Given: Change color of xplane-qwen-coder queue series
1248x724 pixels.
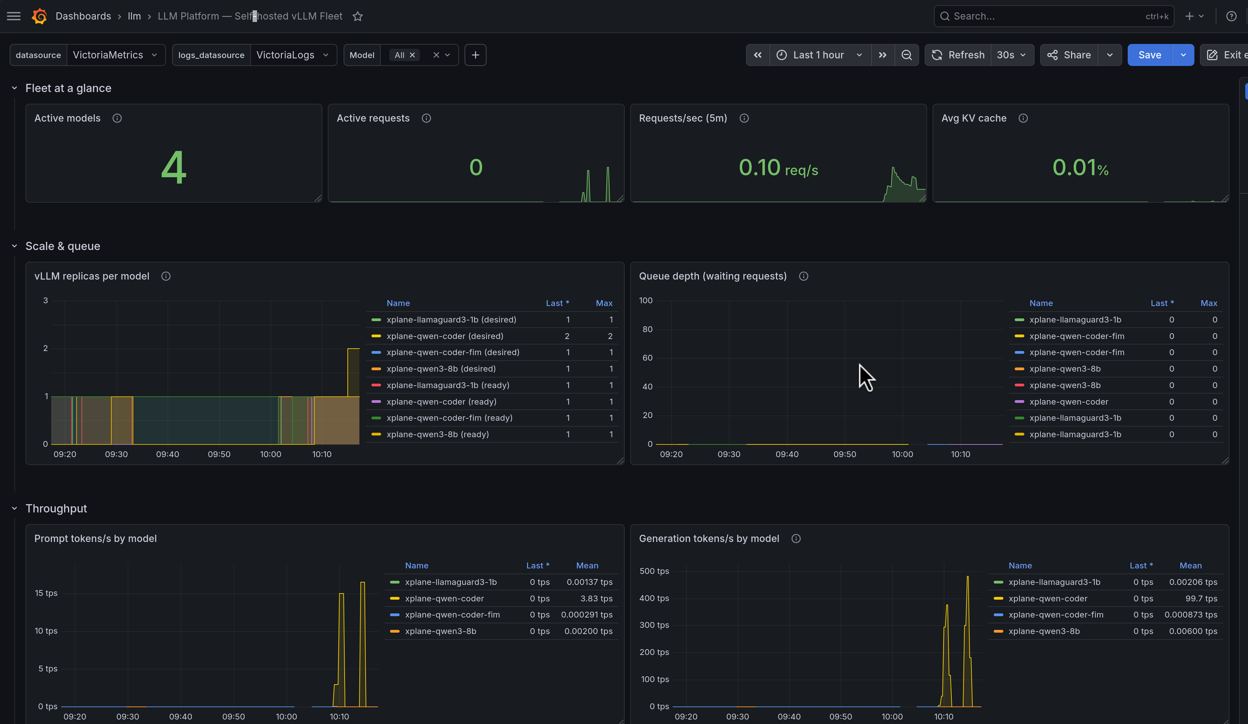Looking at the screenshot, I should tap(1019, 402).
